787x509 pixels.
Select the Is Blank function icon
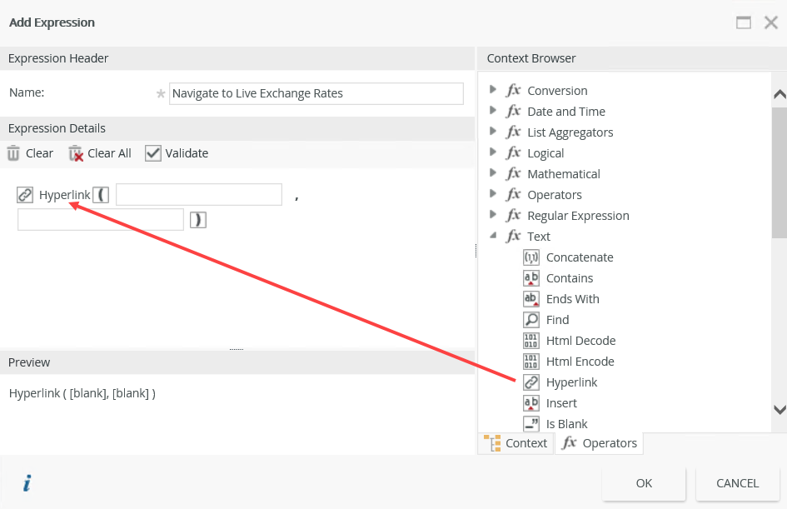tap(531, 424)
